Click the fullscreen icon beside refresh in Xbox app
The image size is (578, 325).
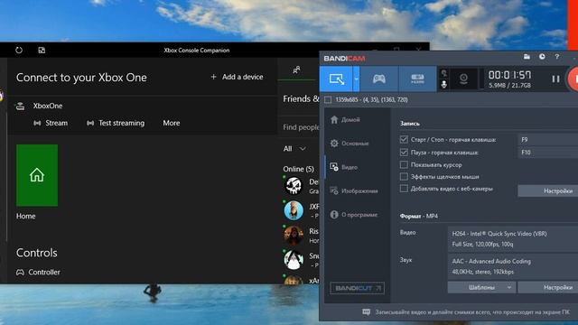coord(42,51)
